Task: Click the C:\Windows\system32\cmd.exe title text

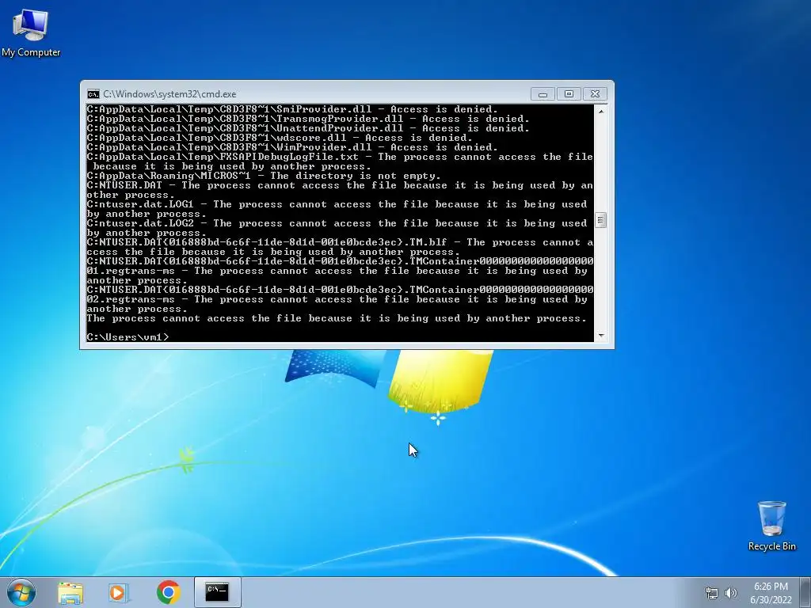Action: (x=169, y=94)
